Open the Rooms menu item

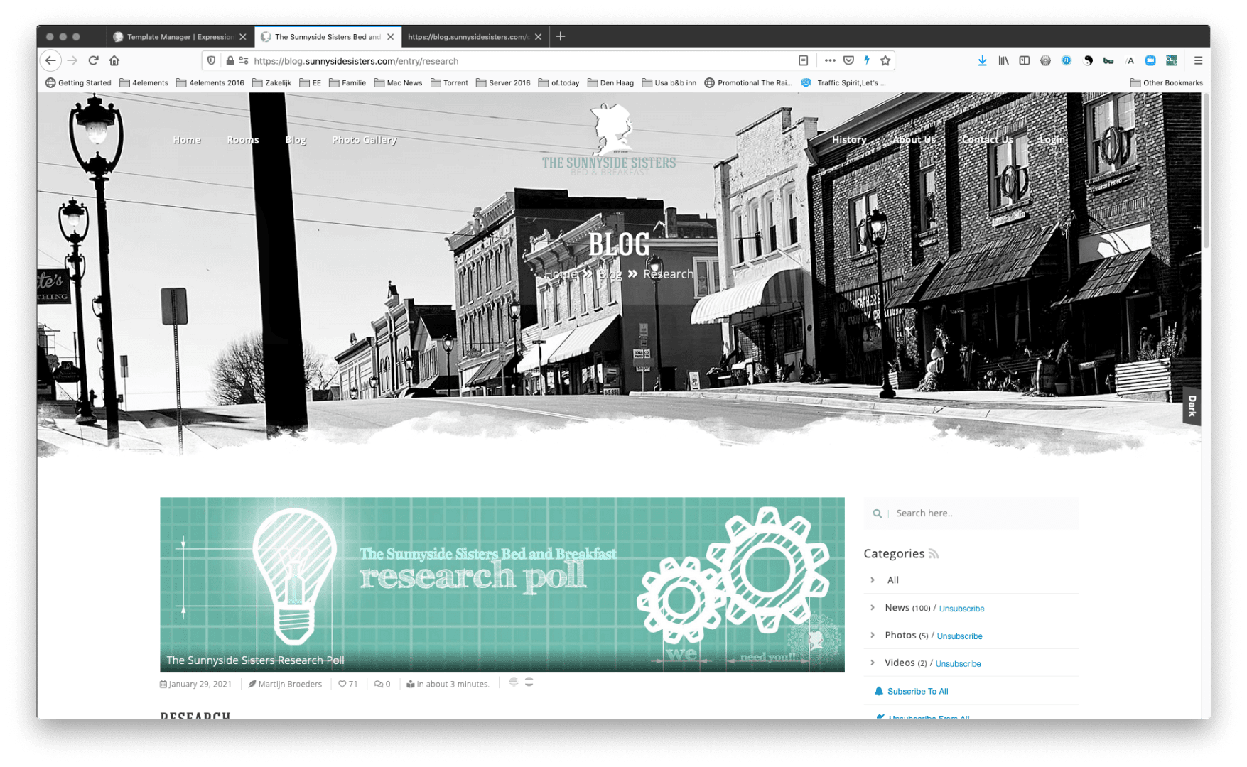[243, 140]
